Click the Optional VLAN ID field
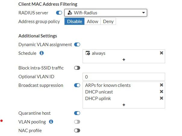 [124, 77]
